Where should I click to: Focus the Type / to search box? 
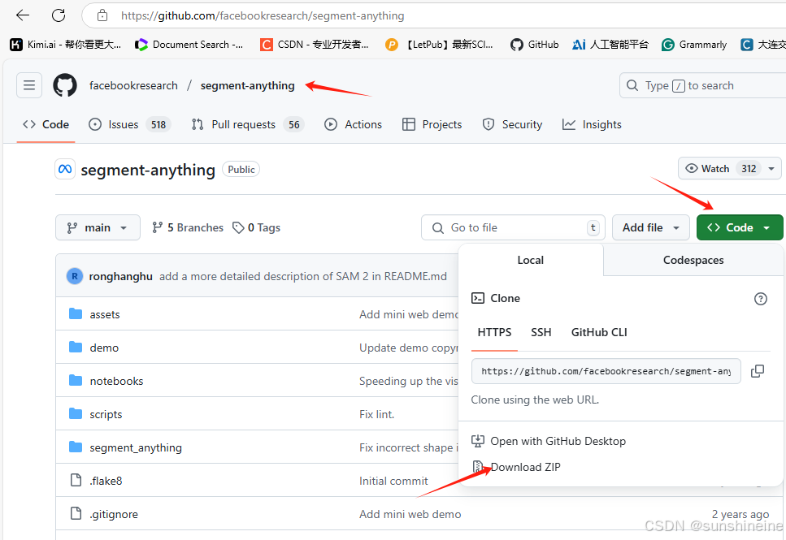click(x=701, y=85)
